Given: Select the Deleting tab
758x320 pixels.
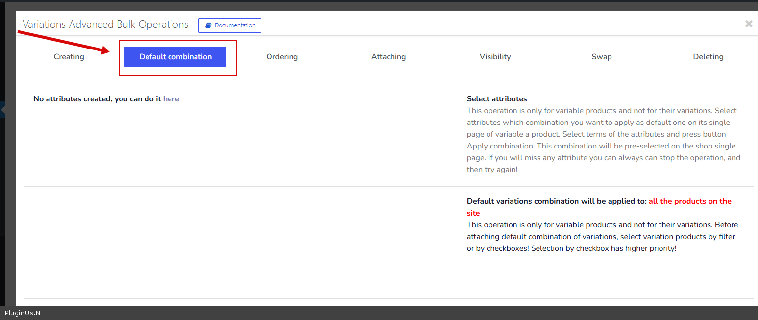Looking at the screenshot, I should pos(708,57).
